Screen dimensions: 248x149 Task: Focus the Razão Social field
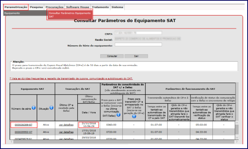pyautogui.click(x=148, y=39)
